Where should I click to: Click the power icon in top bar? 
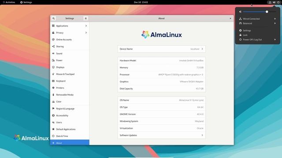point(278,2)
